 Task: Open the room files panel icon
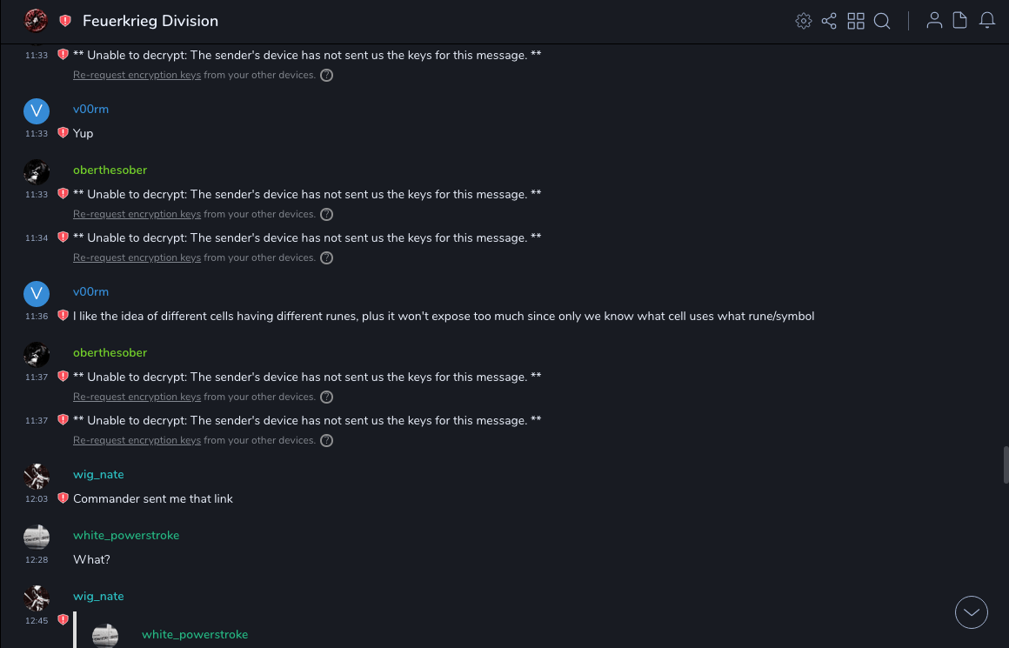click(x=960, y=21)
